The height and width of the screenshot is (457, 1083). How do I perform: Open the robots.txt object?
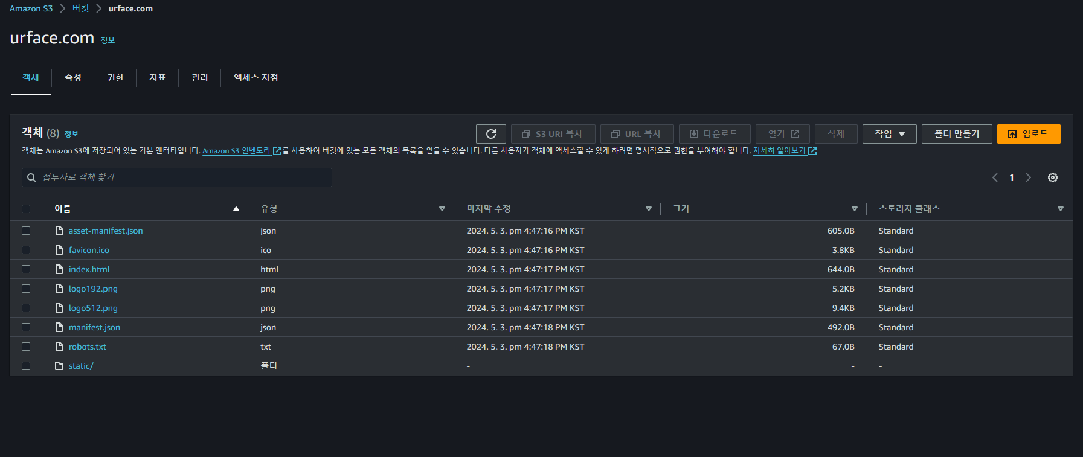(88, 347)
